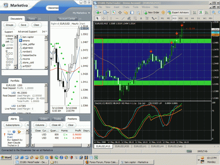Click Windows Start button
This screenshot has width=220, height=165.
tap(6, 157)
